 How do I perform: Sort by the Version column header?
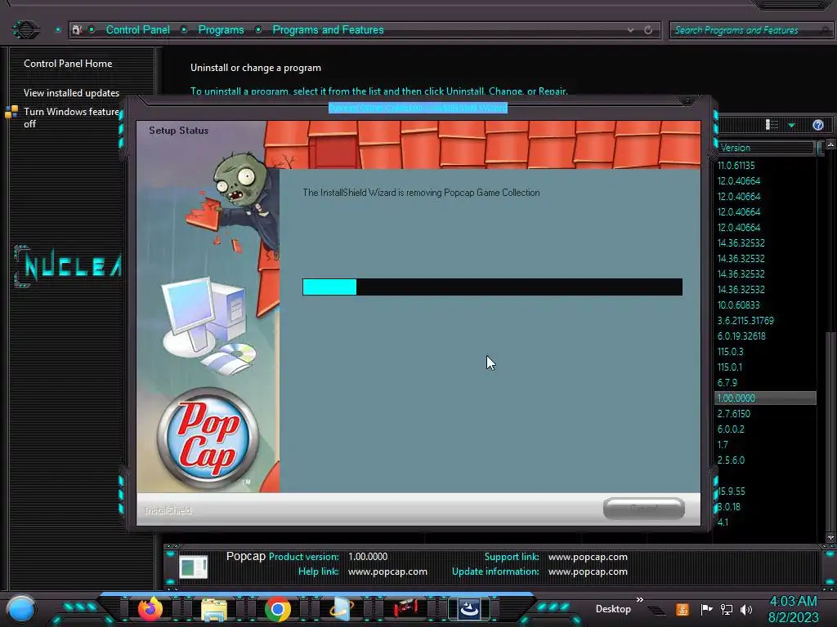pyautogui.click(x=765, y=148)
